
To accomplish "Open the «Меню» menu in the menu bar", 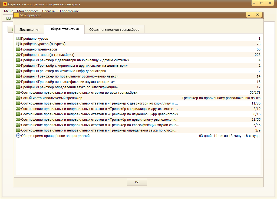I will click(x=8, y=11).
